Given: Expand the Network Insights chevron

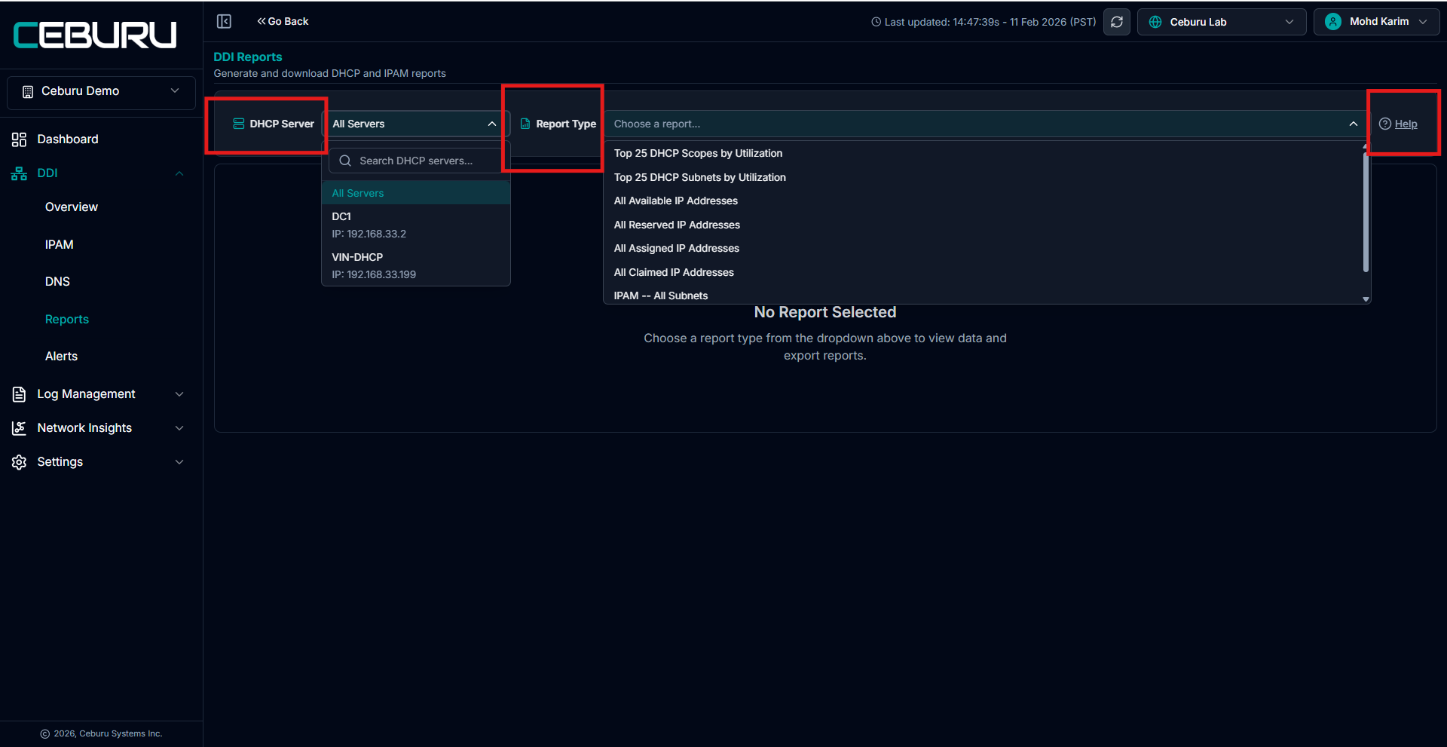Looking at the screenshot, I should coord(179,428).
